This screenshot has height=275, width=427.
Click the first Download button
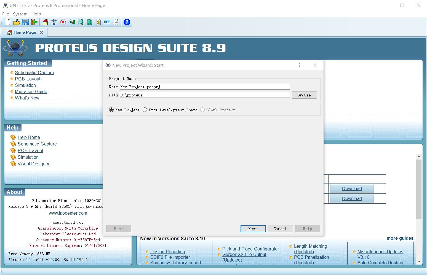coord(352,188)
